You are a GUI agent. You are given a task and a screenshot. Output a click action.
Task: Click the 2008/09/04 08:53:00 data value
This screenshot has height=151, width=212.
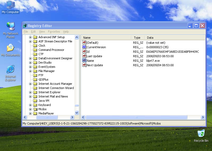click(160, 65)
